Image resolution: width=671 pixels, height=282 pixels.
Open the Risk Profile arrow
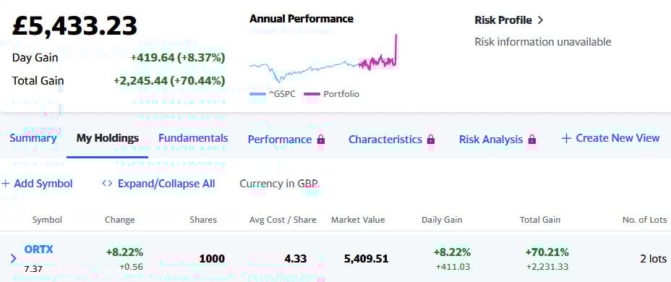pyautogui.click(x=540, y=20)
